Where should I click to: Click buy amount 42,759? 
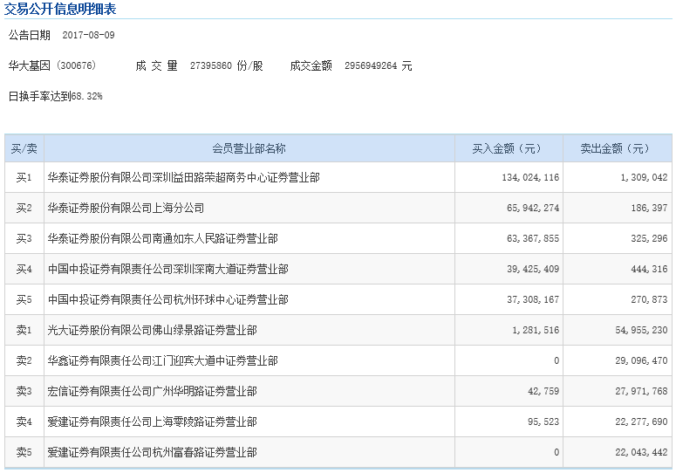[x=543, y=392]
